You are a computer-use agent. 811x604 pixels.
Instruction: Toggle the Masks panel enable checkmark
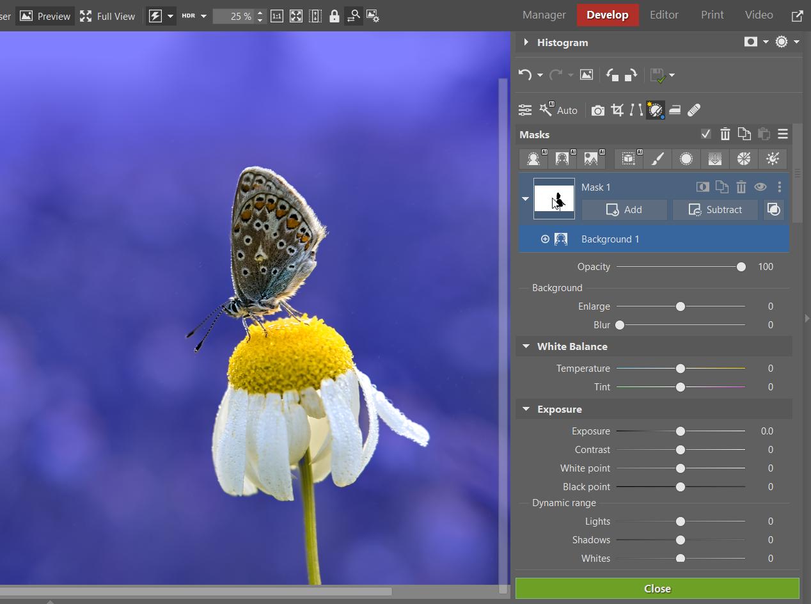(x=705, y=134)
